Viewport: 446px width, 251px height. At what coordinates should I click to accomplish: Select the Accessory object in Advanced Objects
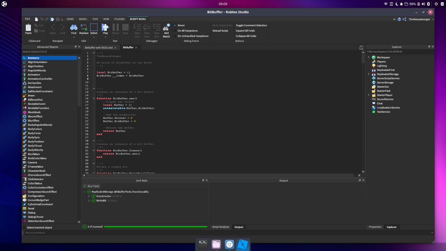49,58
